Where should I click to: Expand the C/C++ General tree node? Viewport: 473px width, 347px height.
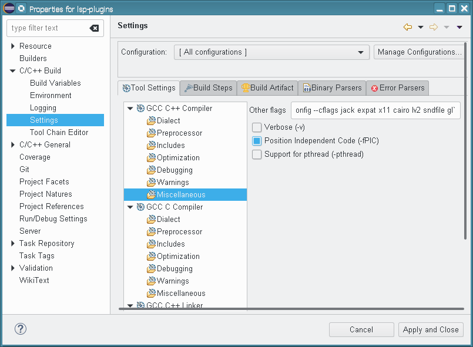[x=14, y=145]
